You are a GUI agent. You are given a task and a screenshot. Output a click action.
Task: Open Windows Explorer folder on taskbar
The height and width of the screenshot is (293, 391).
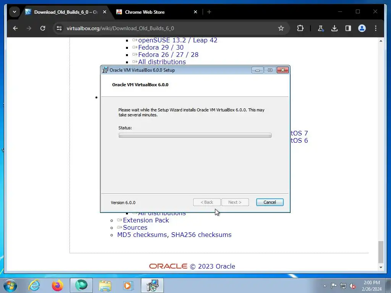click(x=105, y=285)
